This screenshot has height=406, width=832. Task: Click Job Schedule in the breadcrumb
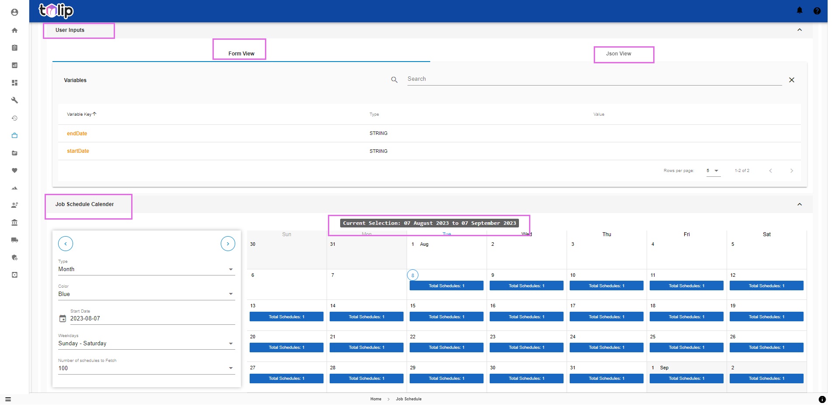[x=409, y=399]
